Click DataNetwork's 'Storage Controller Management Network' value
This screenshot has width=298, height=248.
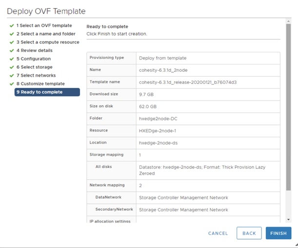pyautogui.click(x=183, y=198)
